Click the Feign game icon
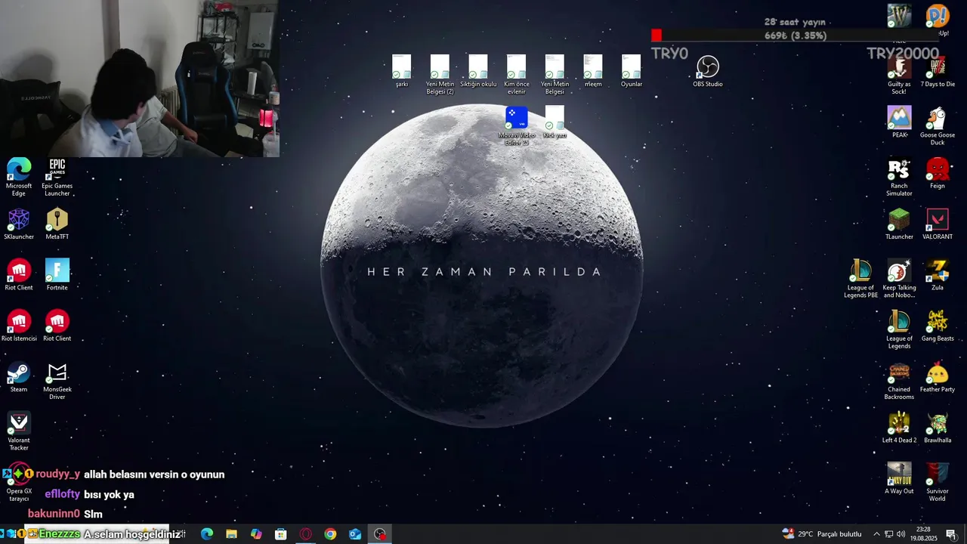 [x=938, y=173]
